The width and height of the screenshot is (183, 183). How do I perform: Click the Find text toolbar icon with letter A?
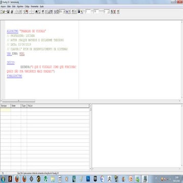click(37, 12)
